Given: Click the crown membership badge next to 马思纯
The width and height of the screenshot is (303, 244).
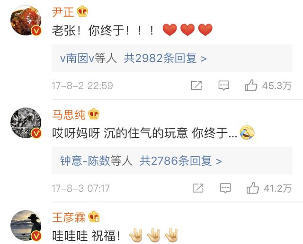Looking at the screenshot, I should 94,114.
